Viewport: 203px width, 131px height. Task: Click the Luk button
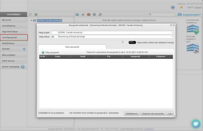[170, 114]
